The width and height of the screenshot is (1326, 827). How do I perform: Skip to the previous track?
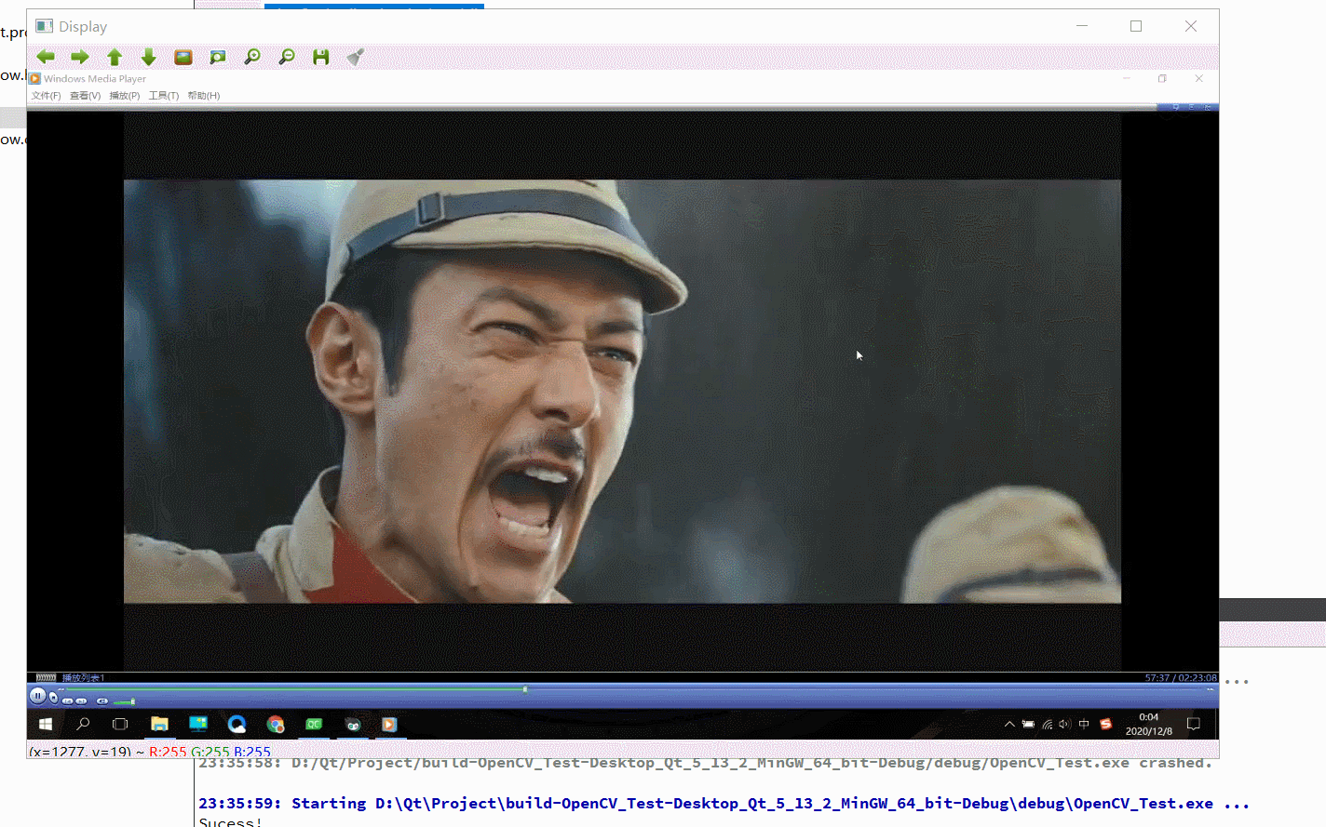coord(68,700)
